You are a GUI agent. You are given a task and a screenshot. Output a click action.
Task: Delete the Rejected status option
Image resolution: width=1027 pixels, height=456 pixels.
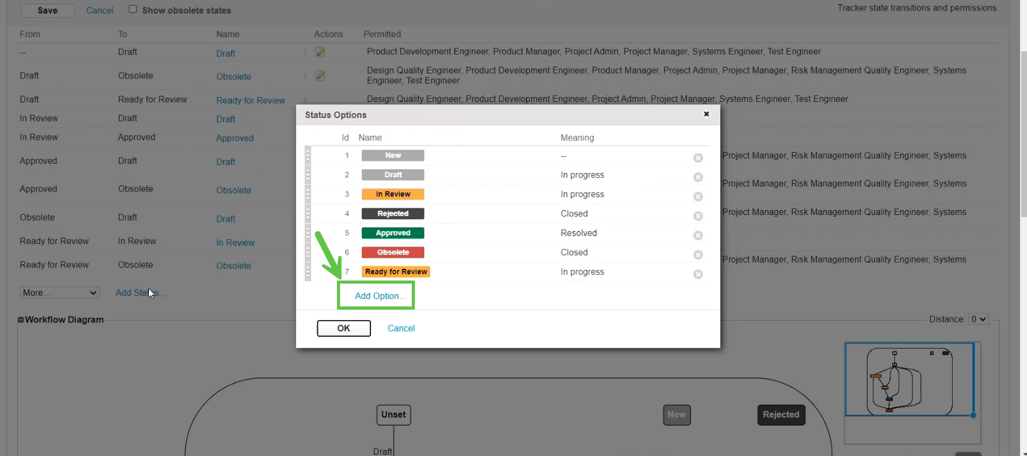click(x=697, y=216)
